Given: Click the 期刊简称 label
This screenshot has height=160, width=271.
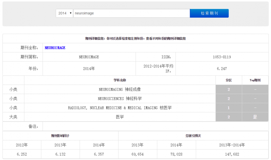Looking at the screenshot, I should click(29, 57).
